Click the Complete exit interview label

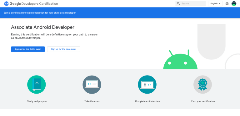148,101
